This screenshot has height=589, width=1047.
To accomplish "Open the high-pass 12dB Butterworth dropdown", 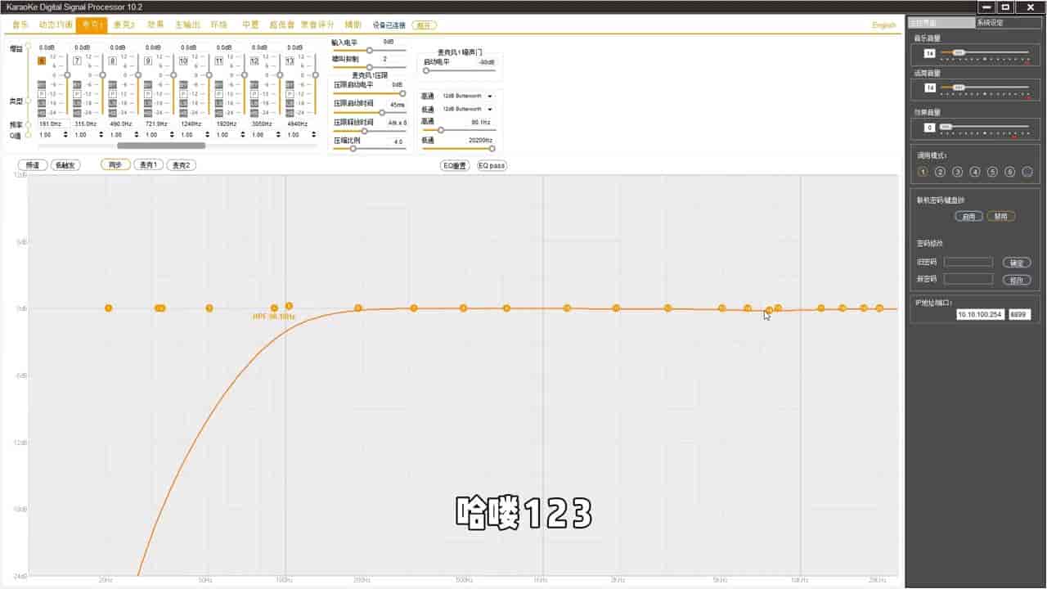I will point(467,97).
